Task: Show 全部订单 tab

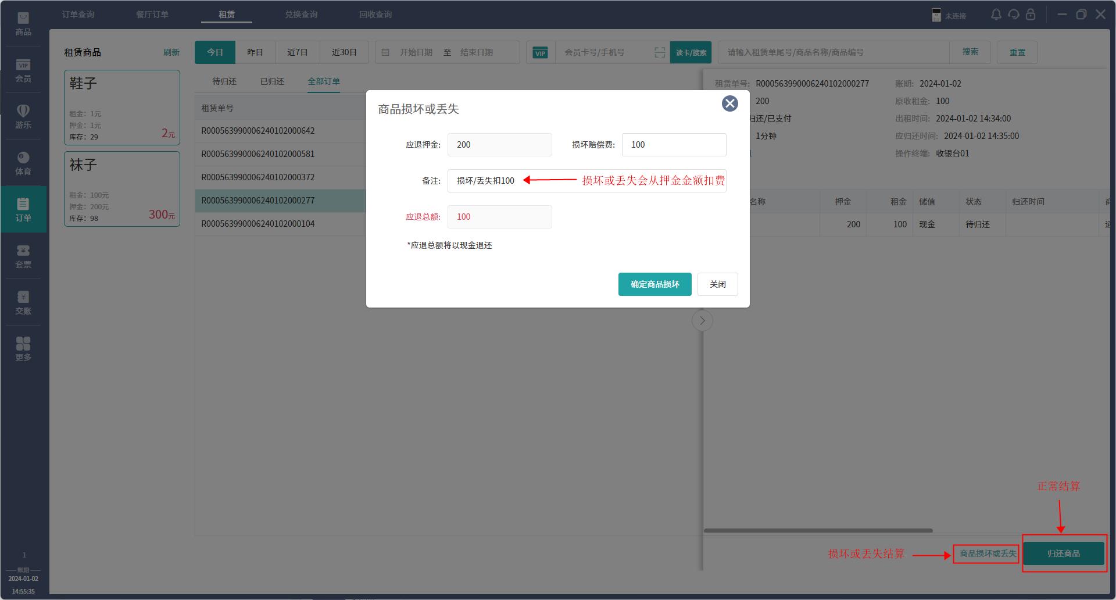Action: (x=324, y=81)
